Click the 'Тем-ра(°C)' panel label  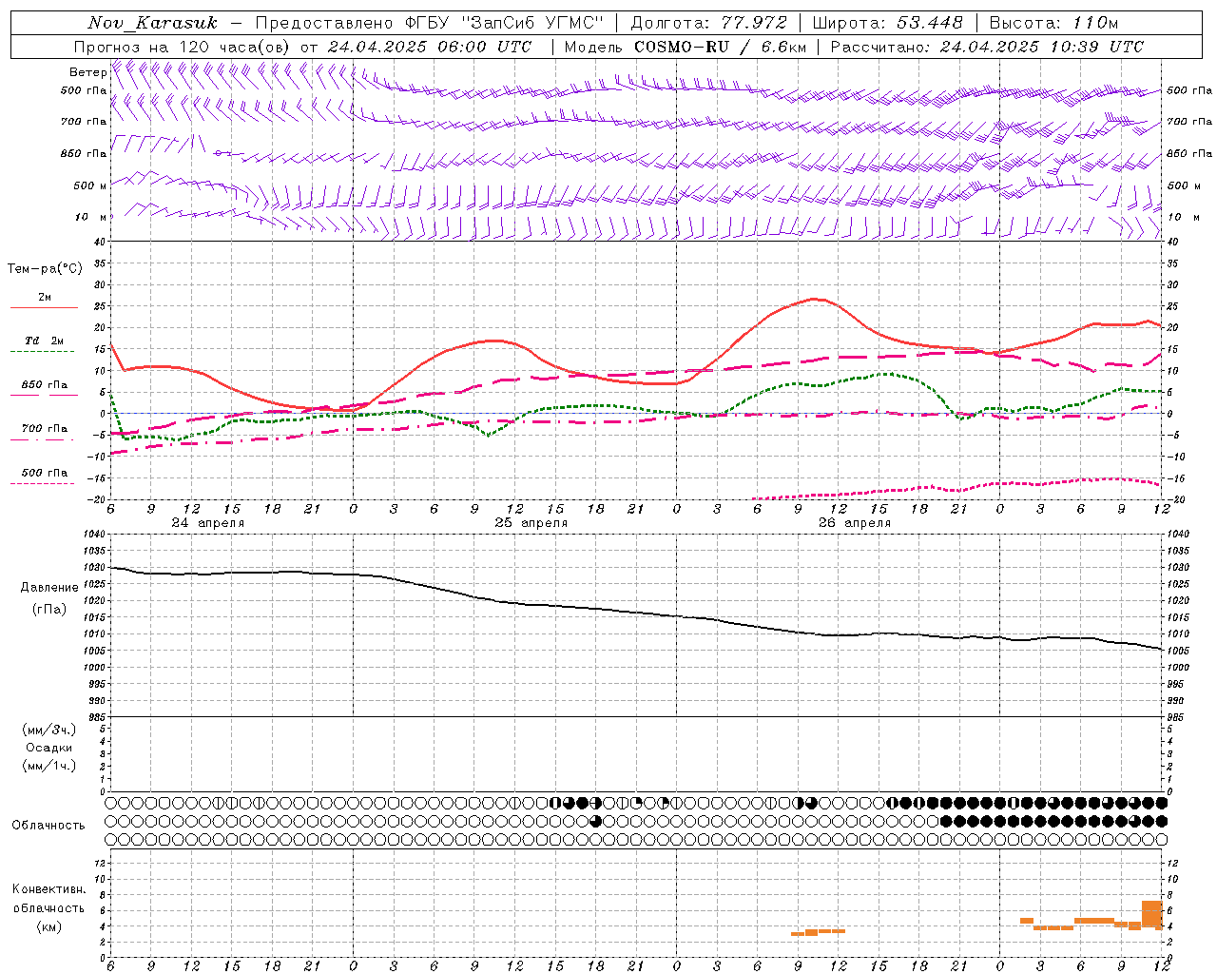pos(45,269)
